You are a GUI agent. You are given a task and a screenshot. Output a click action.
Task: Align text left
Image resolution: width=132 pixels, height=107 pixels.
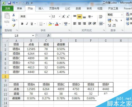pos(75,24)
